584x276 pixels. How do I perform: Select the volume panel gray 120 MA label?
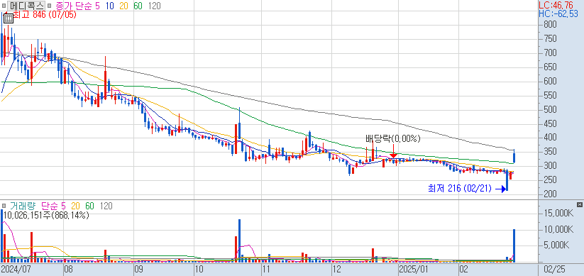[x=106, y=206]
